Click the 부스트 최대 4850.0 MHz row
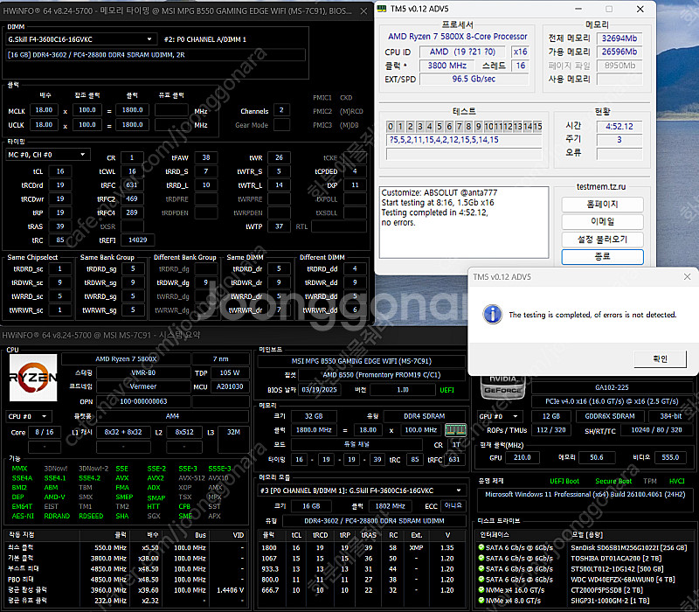699x612 pixels. tap(127, 569)
